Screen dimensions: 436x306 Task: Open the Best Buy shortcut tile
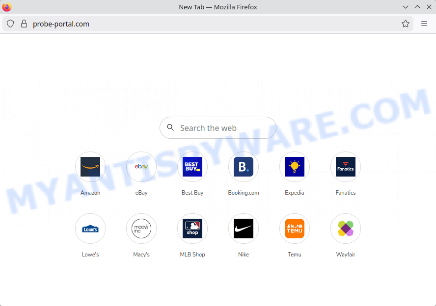click(x=192, y=167)
